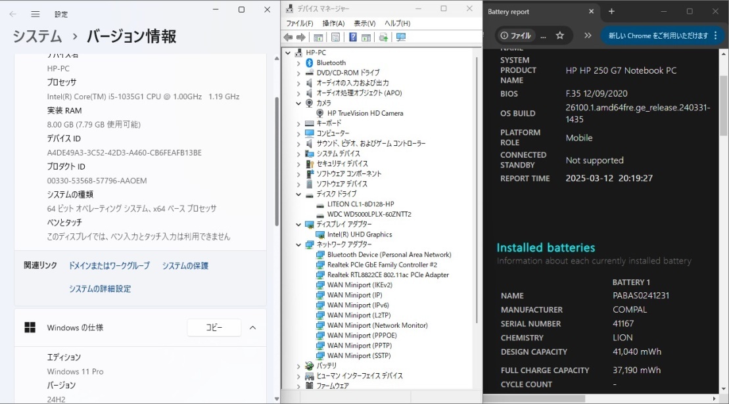Click the Chrome file info icon in address bar
729x404 pixels.
(504, 35)
